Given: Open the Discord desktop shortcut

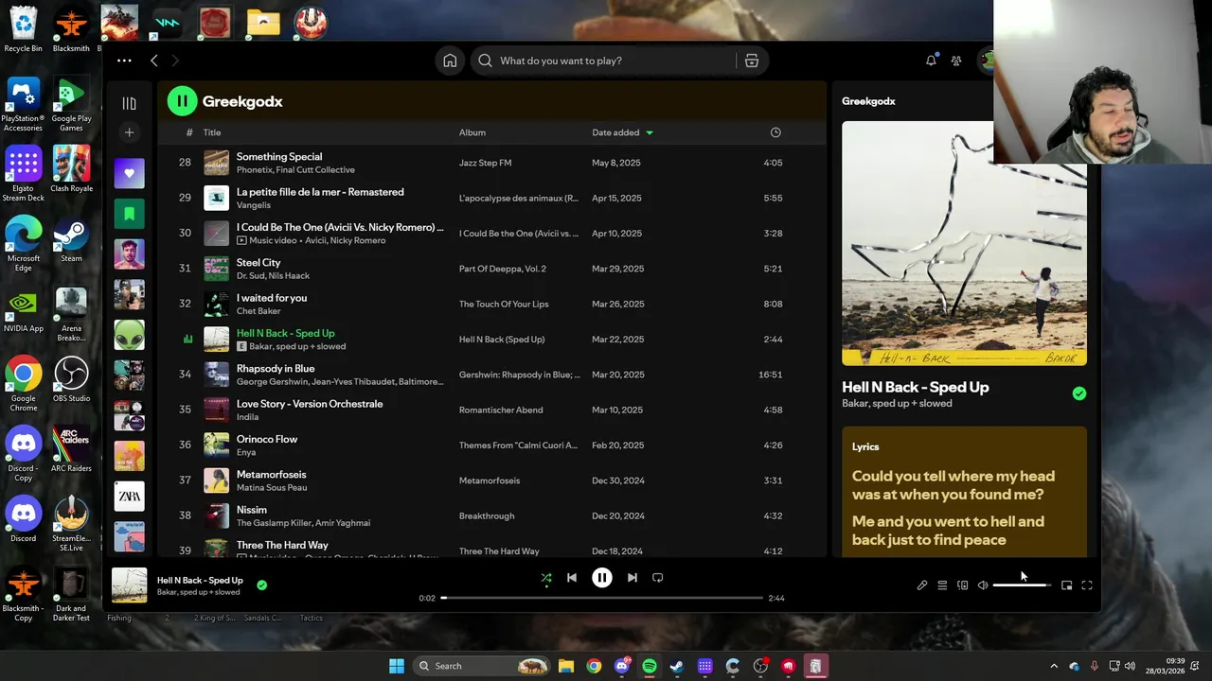Looking at the screenshot, I should click(24, 521).
